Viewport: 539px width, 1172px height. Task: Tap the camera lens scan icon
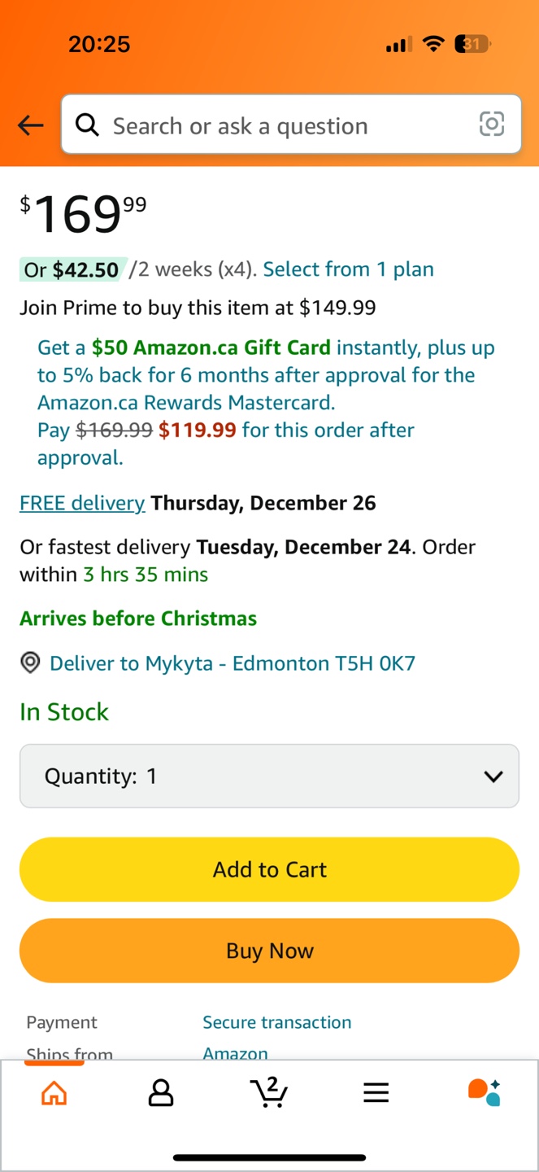coord(492,125)
